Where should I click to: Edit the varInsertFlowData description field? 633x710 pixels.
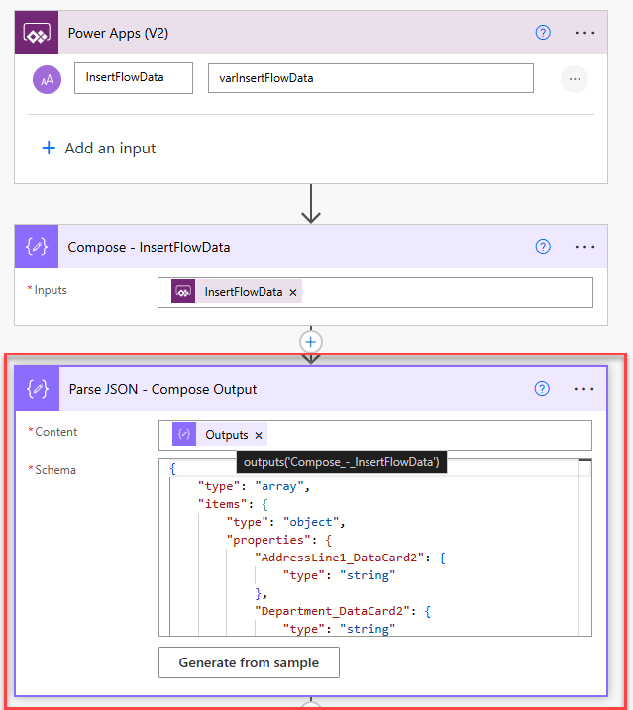pos(369,78)
